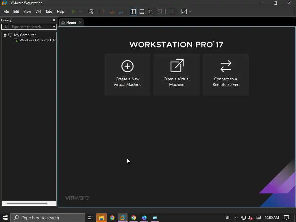The width and height of the screenshot is (296, 222).
Task: Open Firefox from the taskbar
Action: pyautogui.click(x=144, y=218)
